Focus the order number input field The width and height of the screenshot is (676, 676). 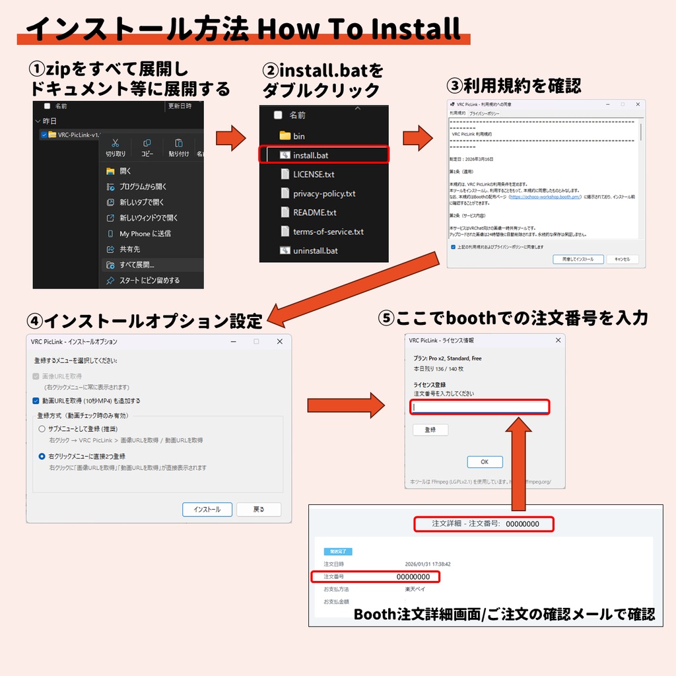coord(479,407)
